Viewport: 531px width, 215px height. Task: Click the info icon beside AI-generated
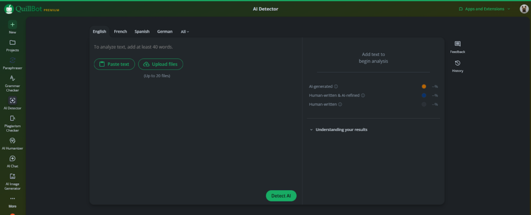(336, 87)
